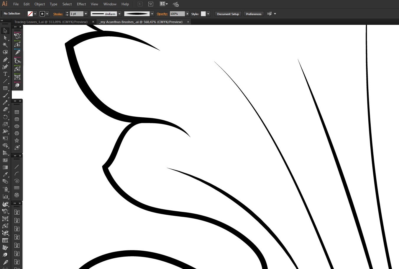Choose the Polar Grid tool
The image size is (399, 269).
(x=17, y=195)
